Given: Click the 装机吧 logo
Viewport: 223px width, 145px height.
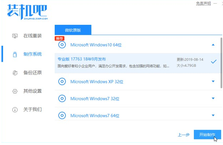Looking at the screenshot, I should click(x=27, y=12).
